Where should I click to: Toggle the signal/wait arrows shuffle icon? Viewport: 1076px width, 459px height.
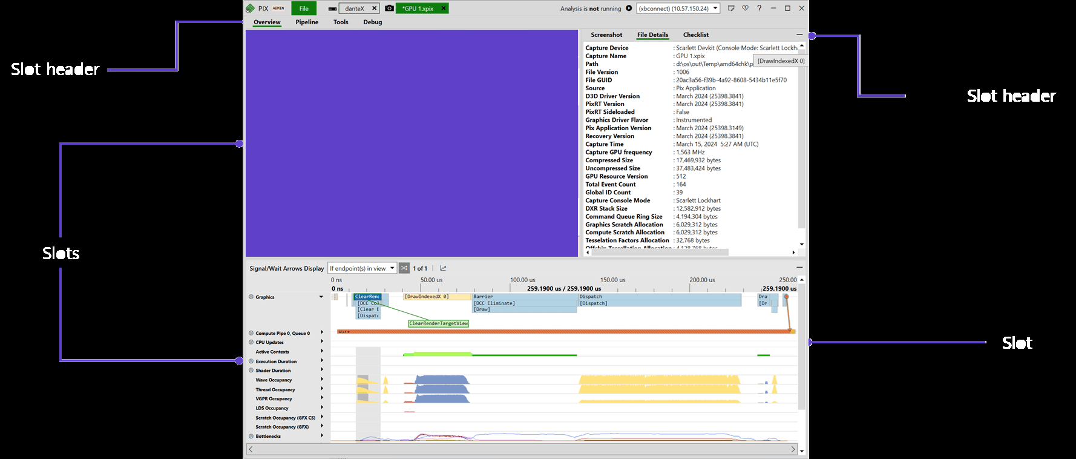[404, 268]
